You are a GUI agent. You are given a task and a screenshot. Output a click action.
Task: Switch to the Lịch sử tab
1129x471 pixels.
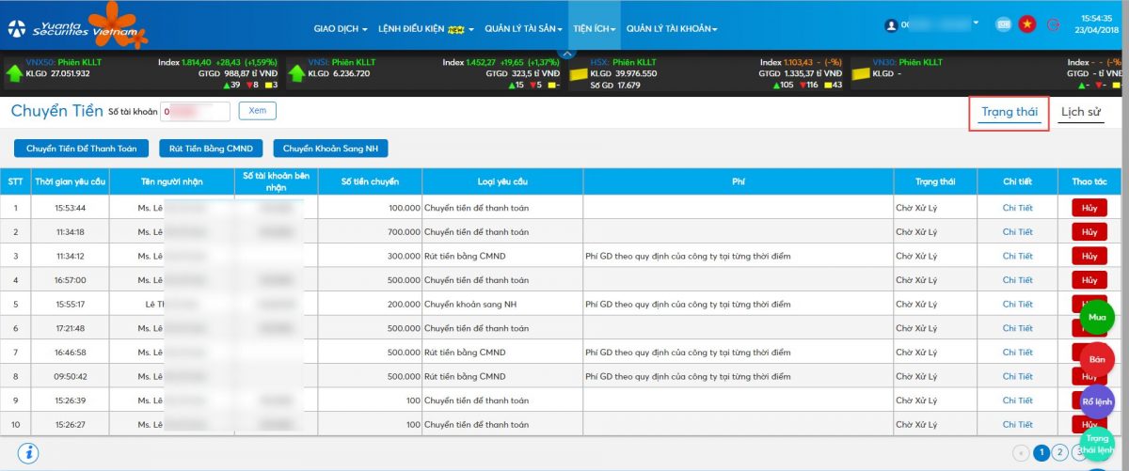[1080, 112]
